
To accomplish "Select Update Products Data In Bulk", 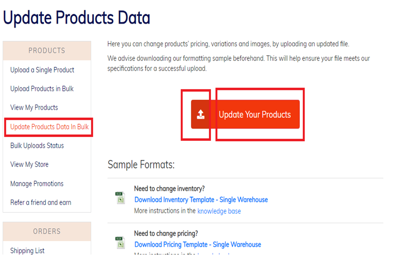I will (x=49, y=127).
